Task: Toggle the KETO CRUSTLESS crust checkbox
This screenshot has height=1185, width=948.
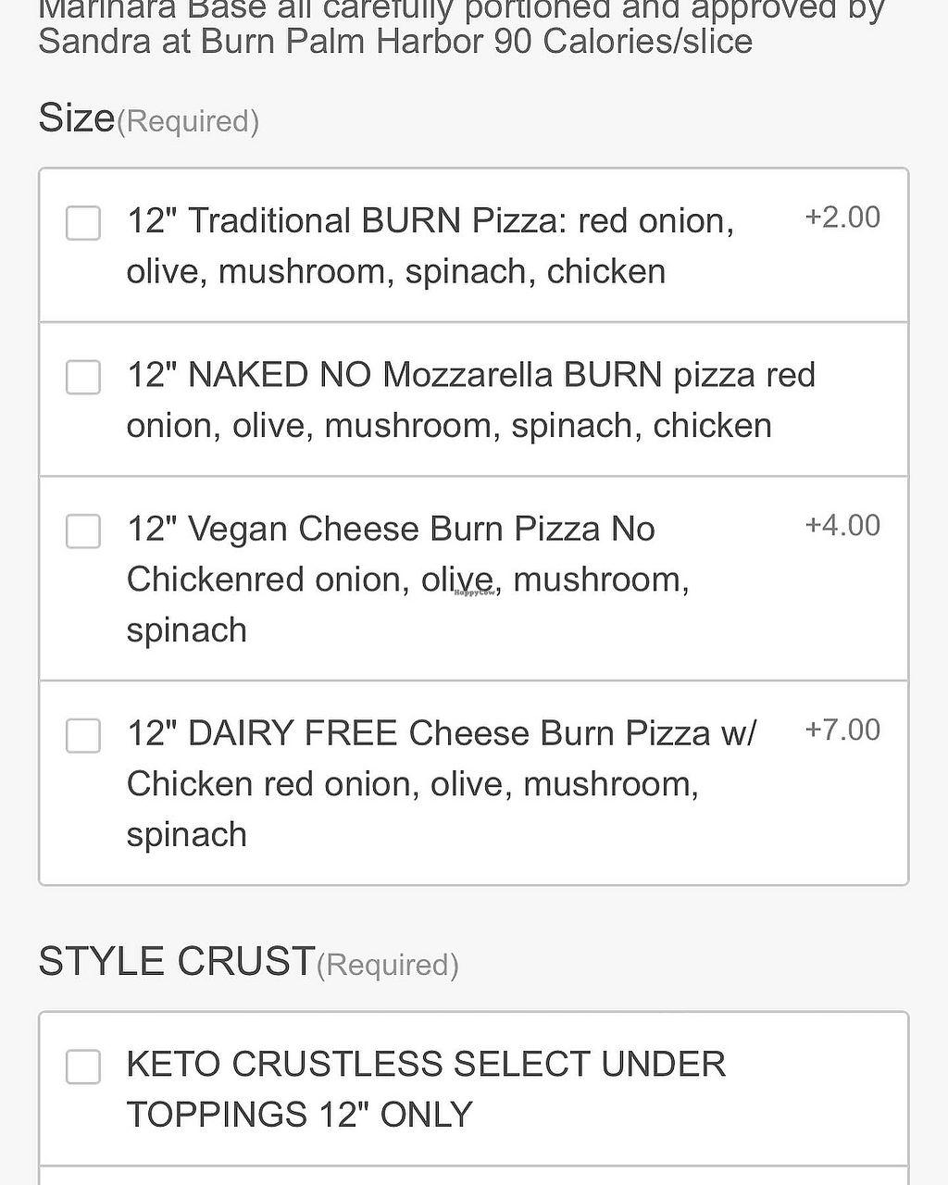Action: (x=83, y=1066)
